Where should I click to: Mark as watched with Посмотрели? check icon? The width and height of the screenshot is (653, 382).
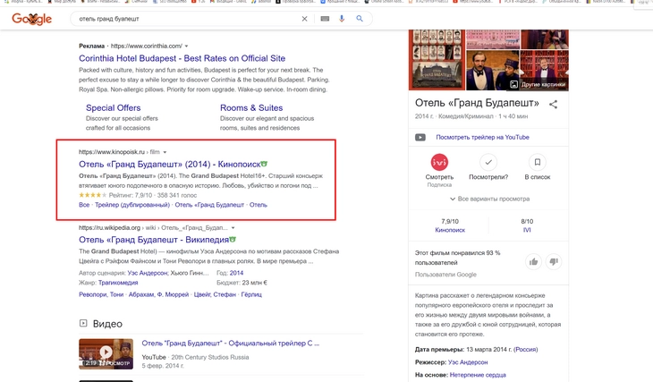click(x=488, y=163)
